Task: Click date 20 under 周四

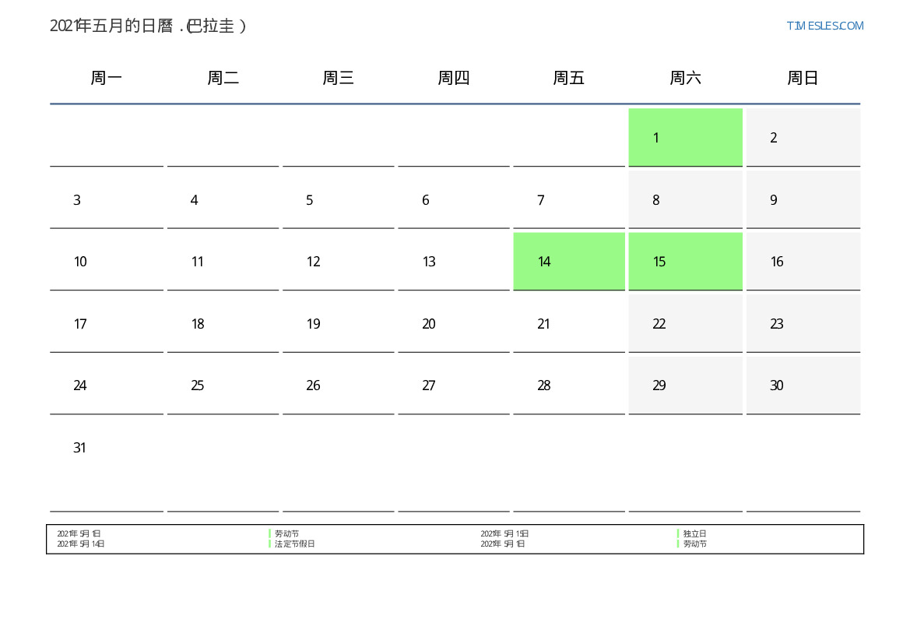Action: coord(429,324)
